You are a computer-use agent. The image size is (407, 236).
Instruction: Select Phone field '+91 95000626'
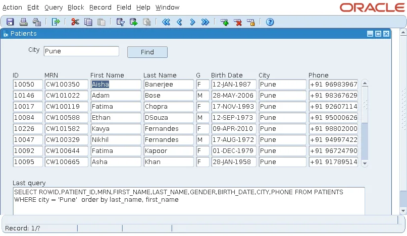tap(333, 118)
